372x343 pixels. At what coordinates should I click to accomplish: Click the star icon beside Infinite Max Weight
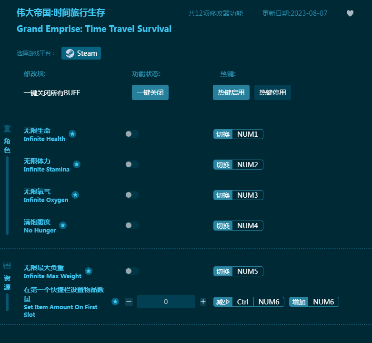coord(89,271)
